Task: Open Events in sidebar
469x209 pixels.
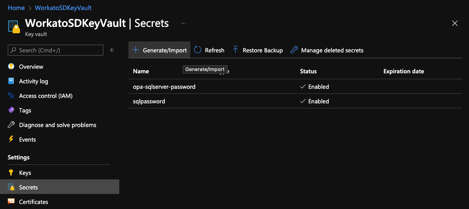Action: [x=27, y=140]
